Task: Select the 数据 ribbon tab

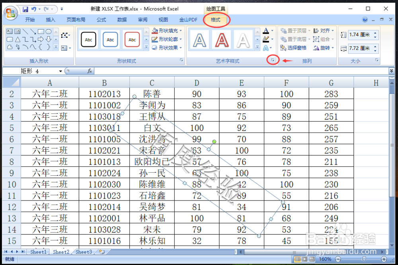Action: coord(122,20)
